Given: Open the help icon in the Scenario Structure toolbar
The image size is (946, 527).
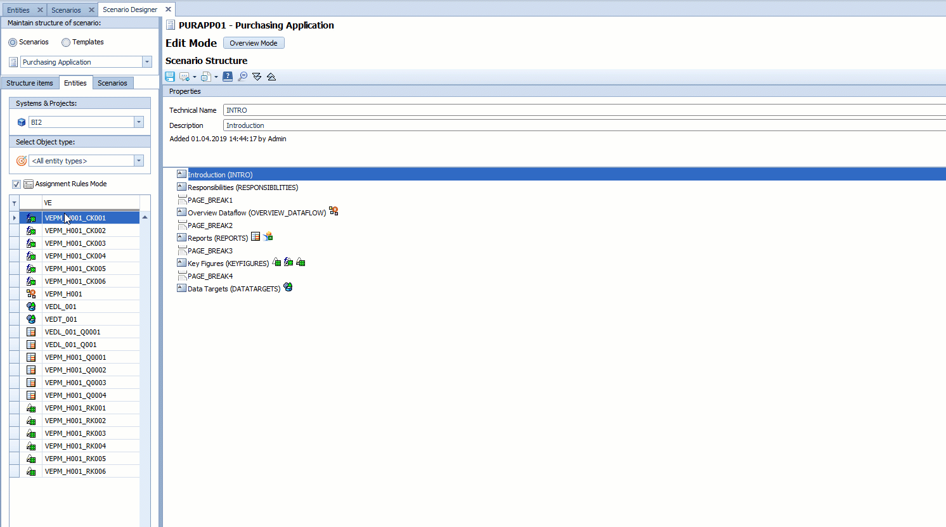Looking at the screenshot, I should click(x=228, y=76).
